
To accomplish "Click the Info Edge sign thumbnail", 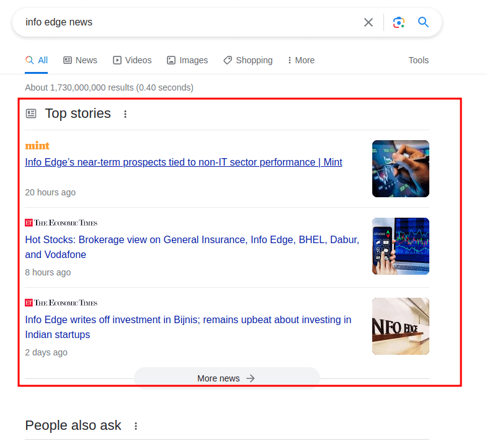I will (x=401, y=326).
